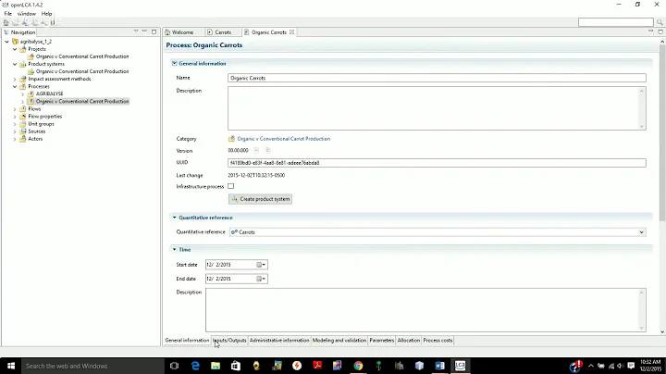Screen dimensions: 666x374
Task: Expand the Flows folder
Action: tap(15, 109)
